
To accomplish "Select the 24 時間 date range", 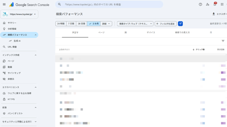I will tap(61, 24).
